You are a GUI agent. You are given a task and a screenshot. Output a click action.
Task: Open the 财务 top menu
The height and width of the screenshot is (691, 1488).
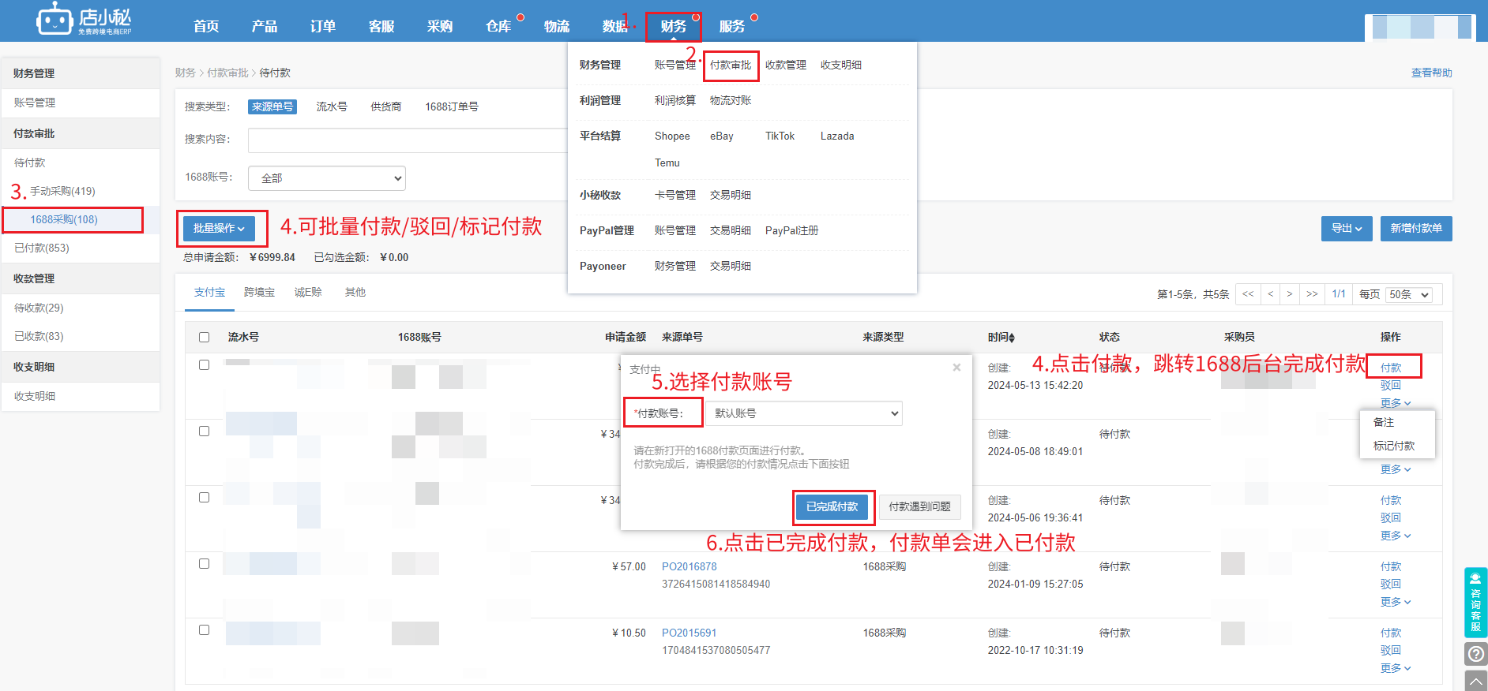[674, 26]
